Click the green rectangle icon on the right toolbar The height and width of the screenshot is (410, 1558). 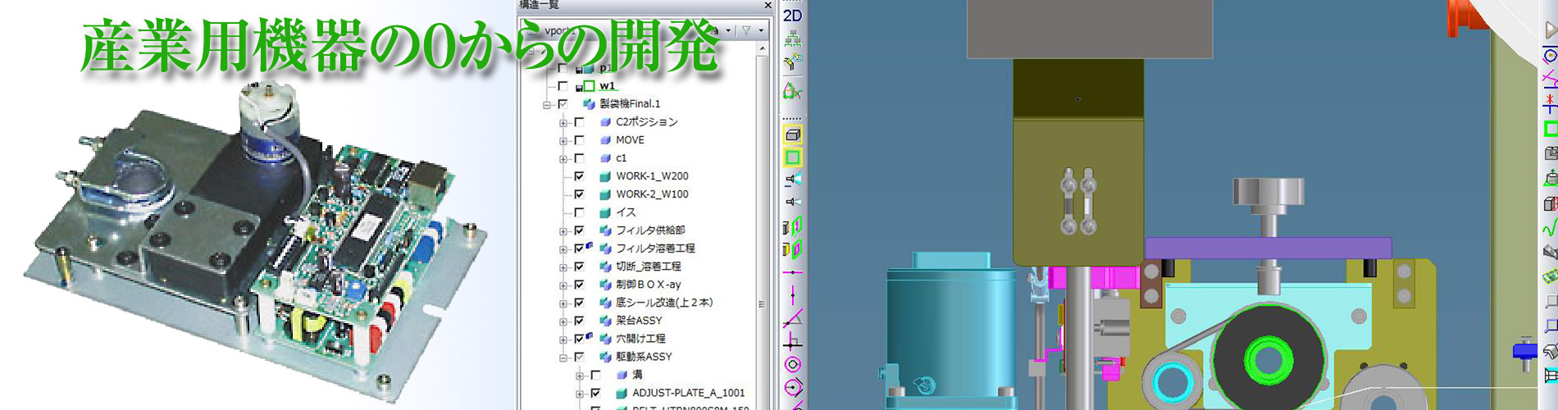click(1550, 129)
